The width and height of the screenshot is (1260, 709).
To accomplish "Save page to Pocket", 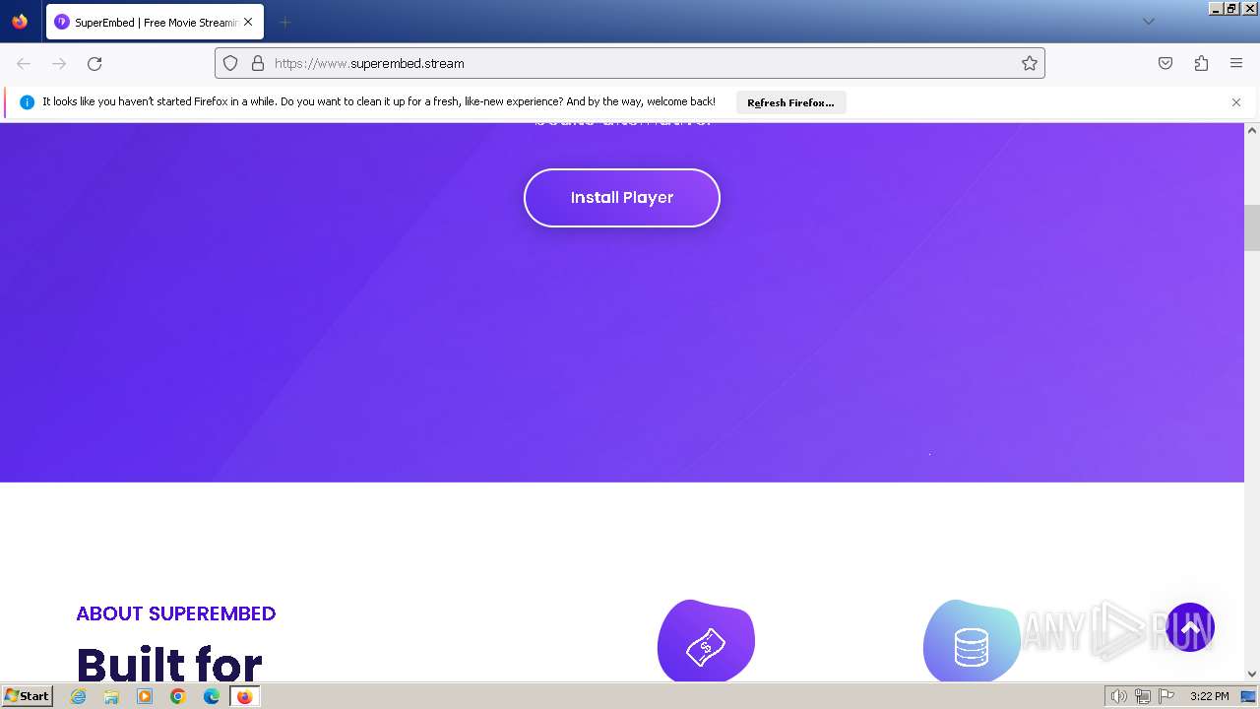I will click(1165, 63).
